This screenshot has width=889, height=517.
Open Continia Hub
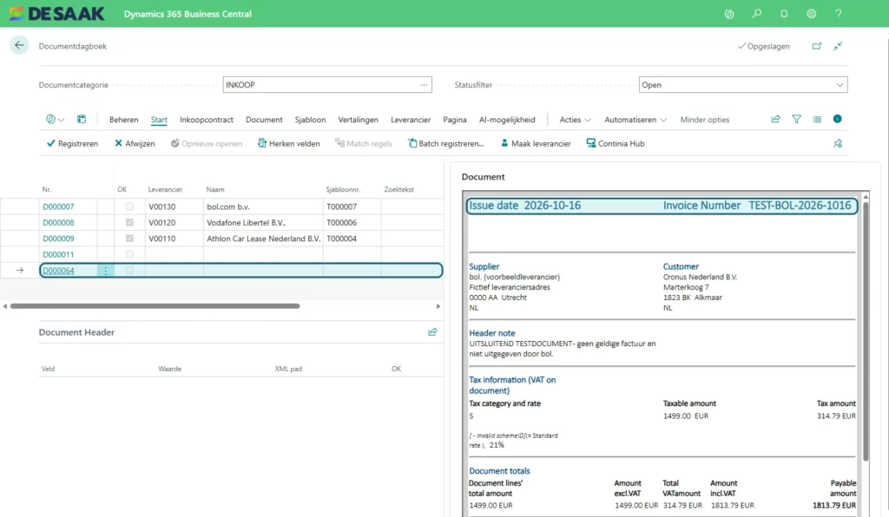click(616, 144)
